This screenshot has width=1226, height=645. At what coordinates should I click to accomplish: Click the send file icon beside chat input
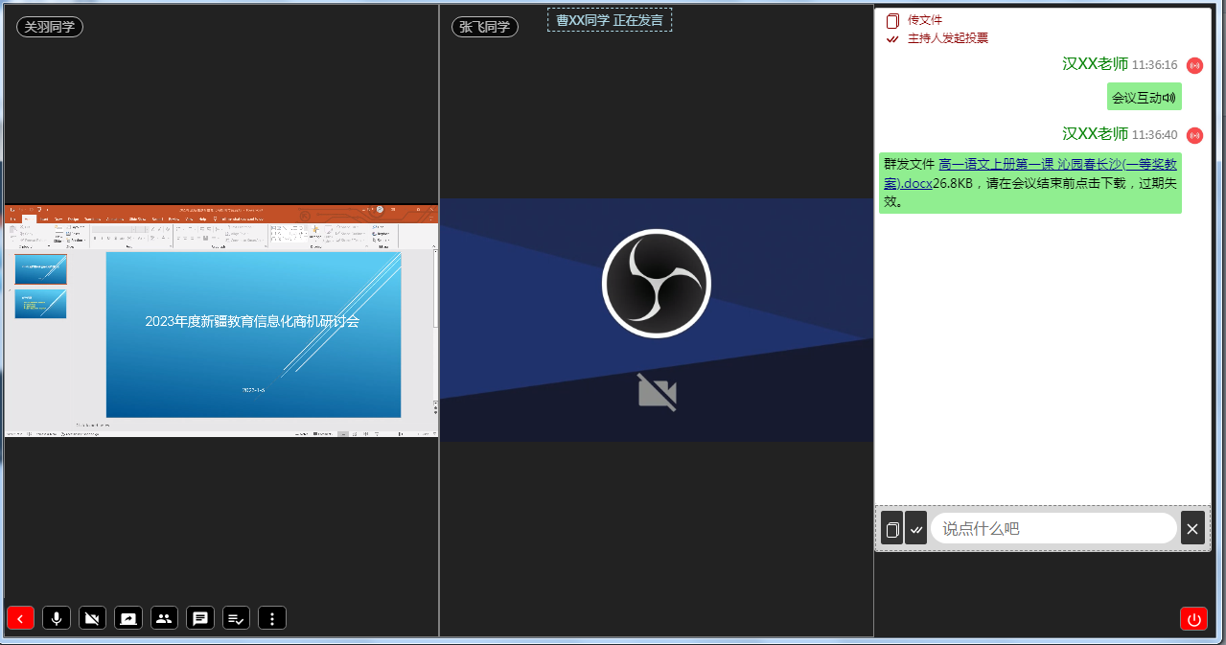891,528
